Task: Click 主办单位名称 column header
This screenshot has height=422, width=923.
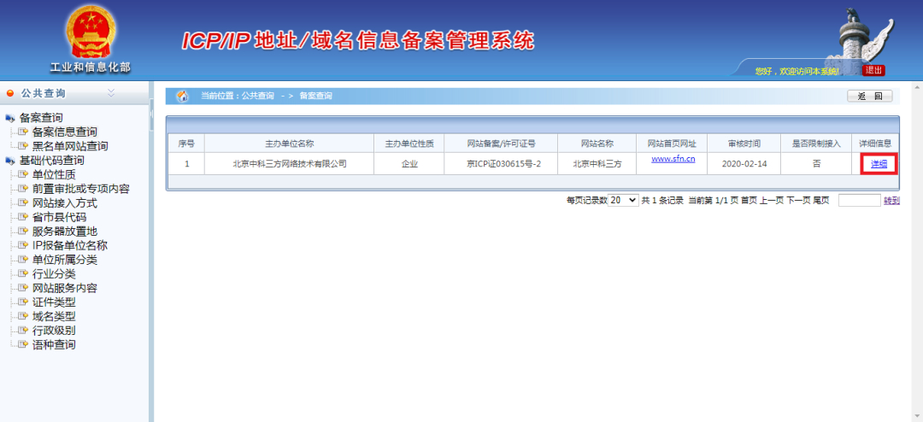Action: pyautogui.click(x=289, y=144)
